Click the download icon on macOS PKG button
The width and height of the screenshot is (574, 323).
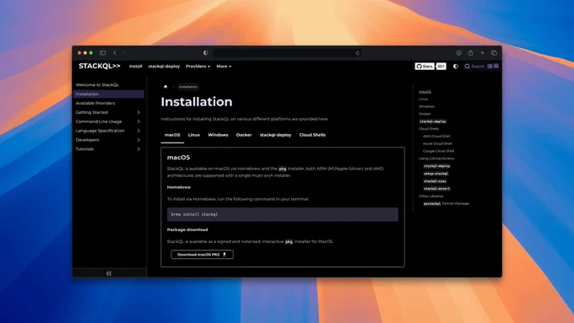225,254
